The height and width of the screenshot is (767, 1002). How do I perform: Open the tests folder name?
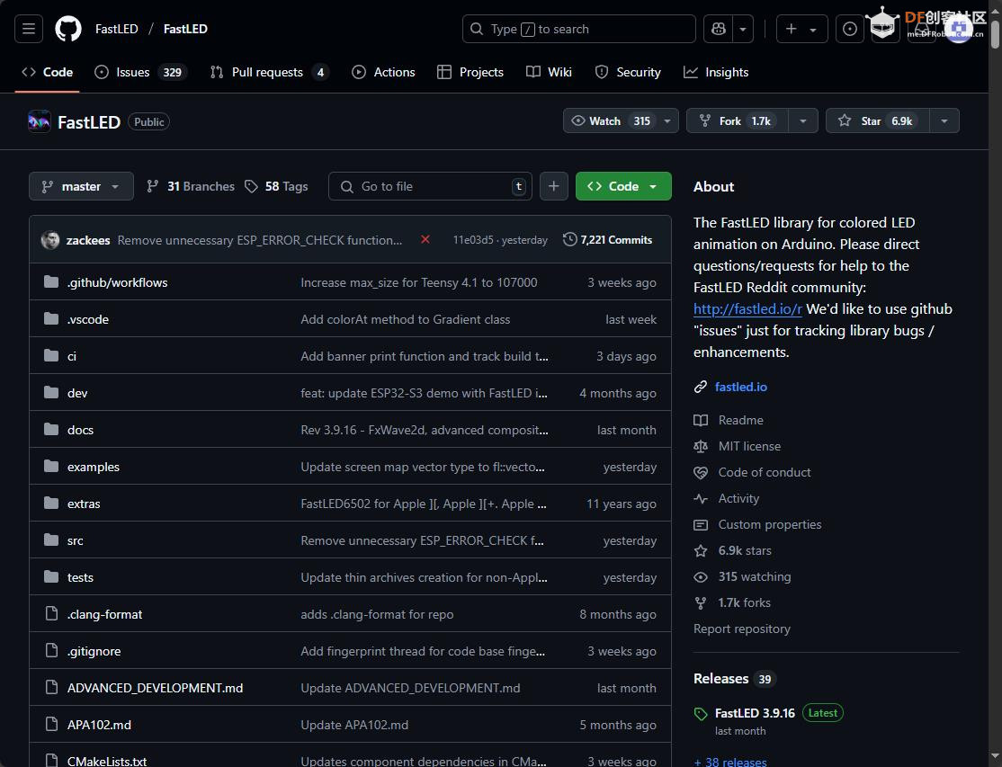[x=81, y=577]
